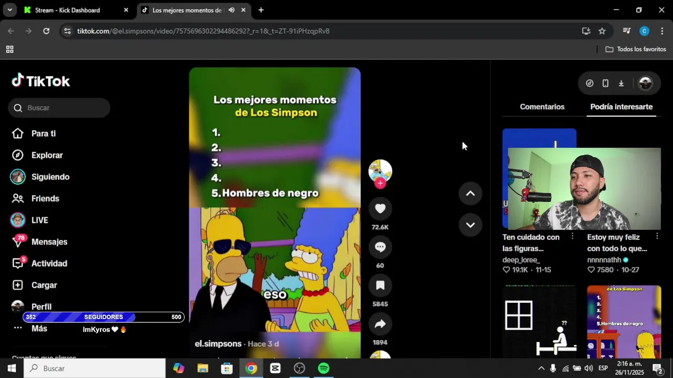Bookmark this page with star icon
Image resolution: width=673 pixels, height=378 pixels.
602,31
